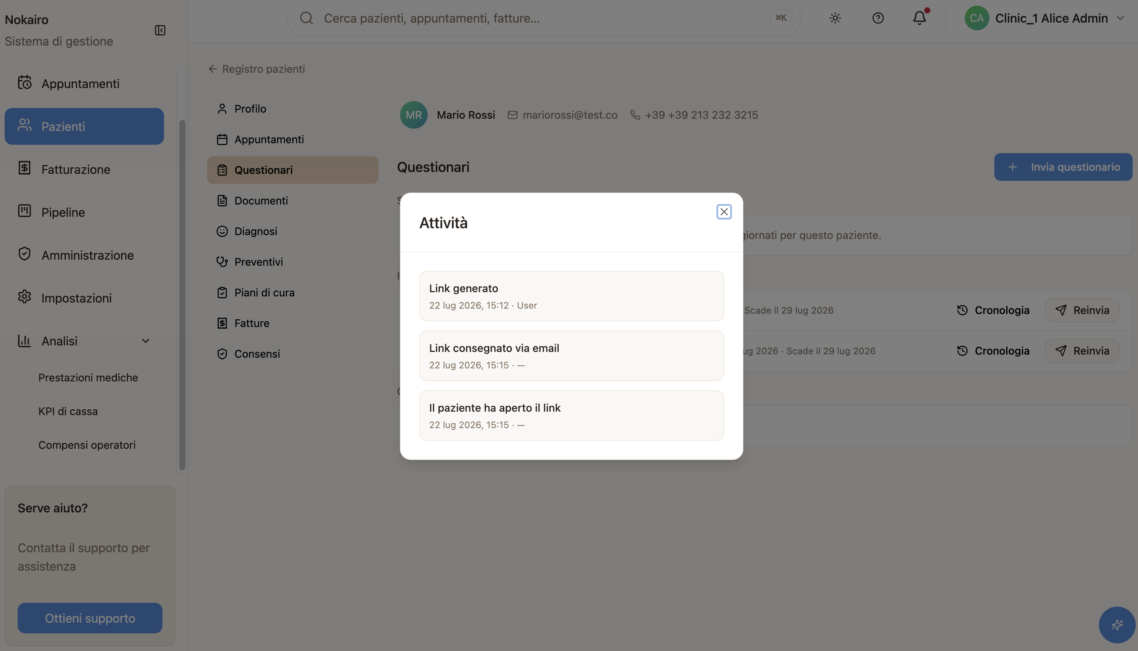Click the Diagnosi smiley icon
The height and width of the screenshot is (651, 1138).
(x=222, y=232)
